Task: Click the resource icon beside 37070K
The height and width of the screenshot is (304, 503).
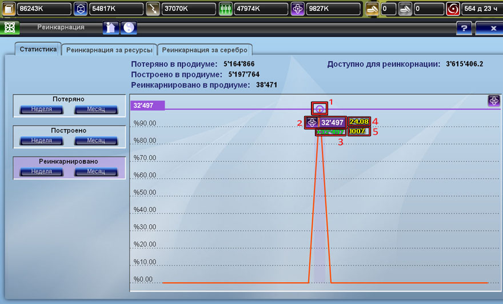Action: pos(153,9)
